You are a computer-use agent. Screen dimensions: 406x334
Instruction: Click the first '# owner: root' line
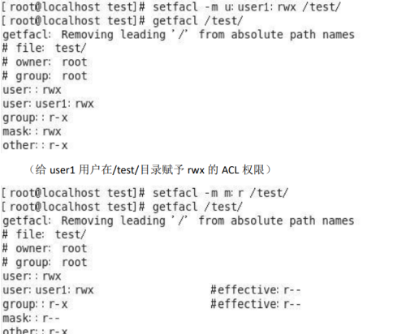pyautogui.click(x=45, y=62)
